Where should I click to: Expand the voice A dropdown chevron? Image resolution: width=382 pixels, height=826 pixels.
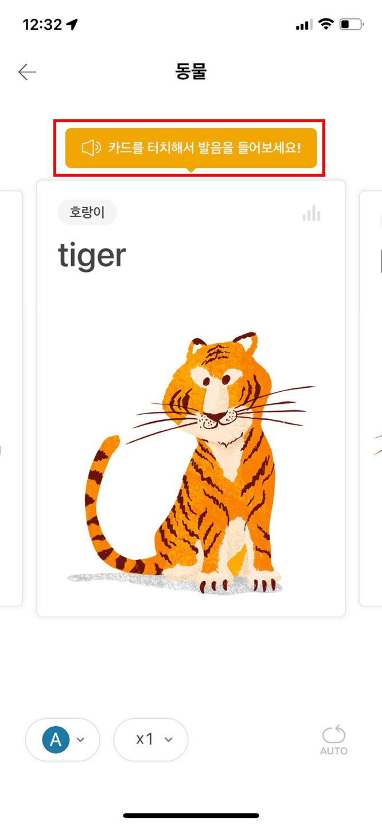point(80,740)
